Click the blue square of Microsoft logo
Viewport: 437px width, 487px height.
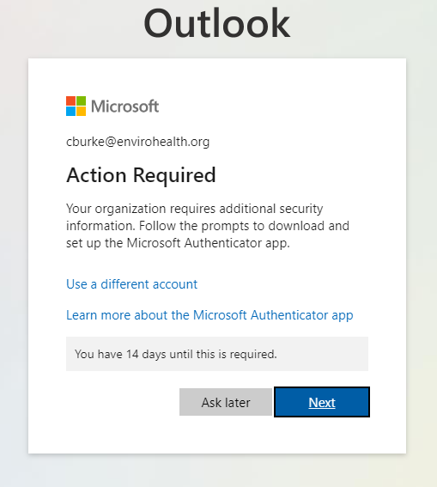70,111
